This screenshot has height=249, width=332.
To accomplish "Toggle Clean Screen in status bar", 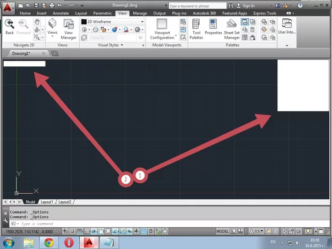I will 321,231.
